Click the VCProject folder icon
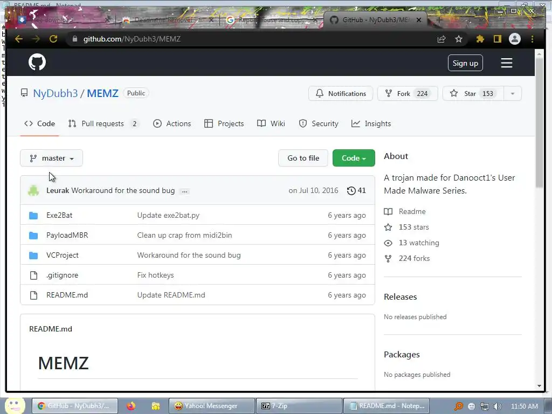This screenshot has height=414, width=552. coord(33,255)
